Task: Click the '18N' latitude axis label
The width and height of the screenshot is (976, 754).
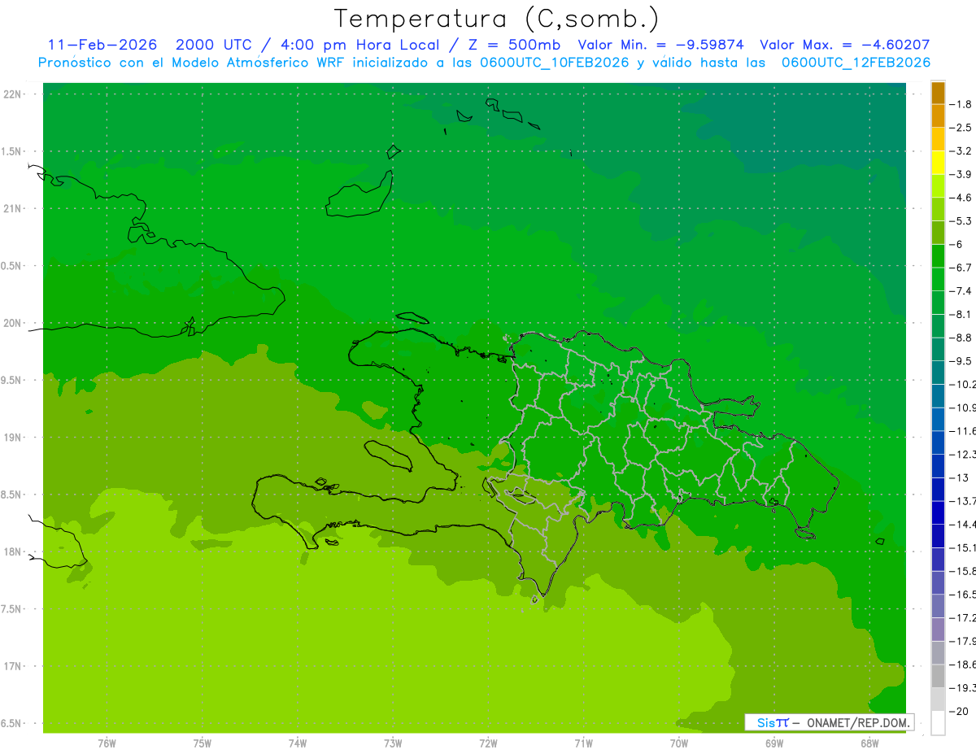Action: point(13,552)
